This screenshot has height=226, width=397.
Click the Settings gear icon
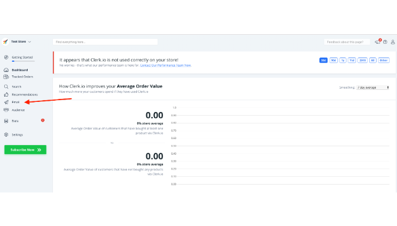(7, 135)
